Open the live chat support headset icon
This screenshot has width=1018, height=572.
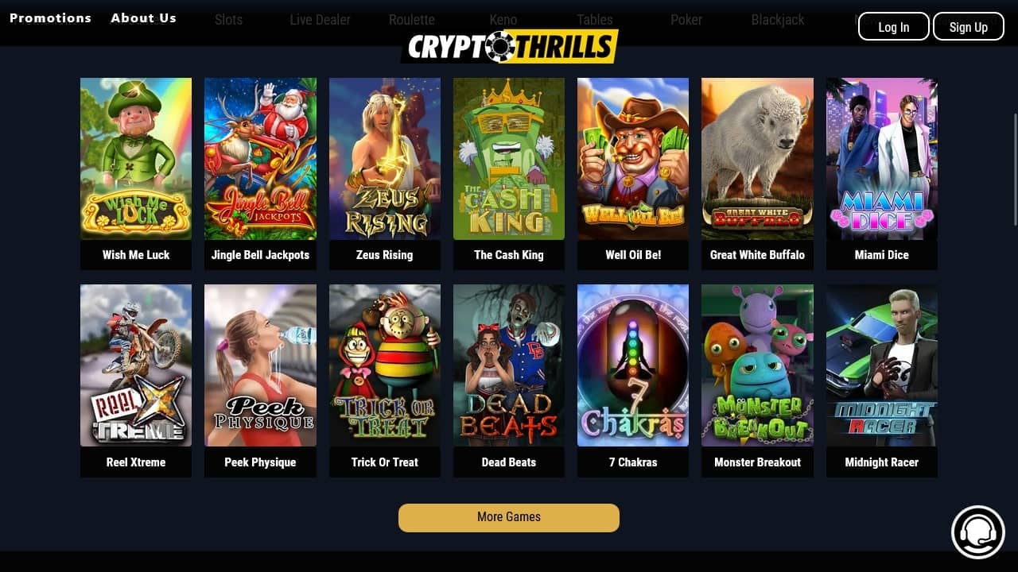(x=978, y=532)
